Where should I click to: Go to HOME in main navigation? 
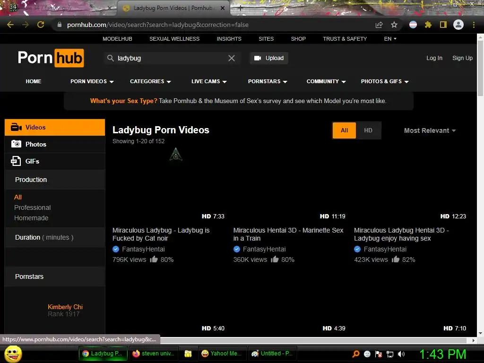[34, 81]
